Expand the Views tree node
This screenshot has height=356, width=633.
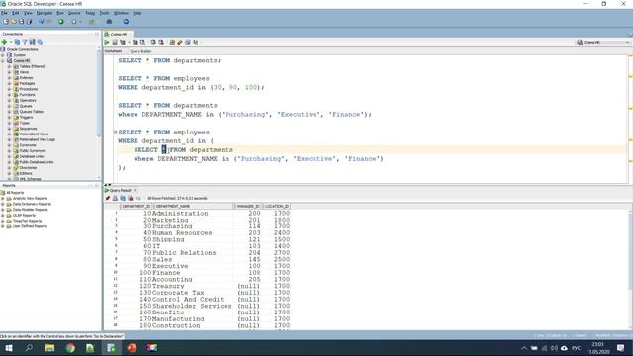pyautogui.click(x=9, y=72)
